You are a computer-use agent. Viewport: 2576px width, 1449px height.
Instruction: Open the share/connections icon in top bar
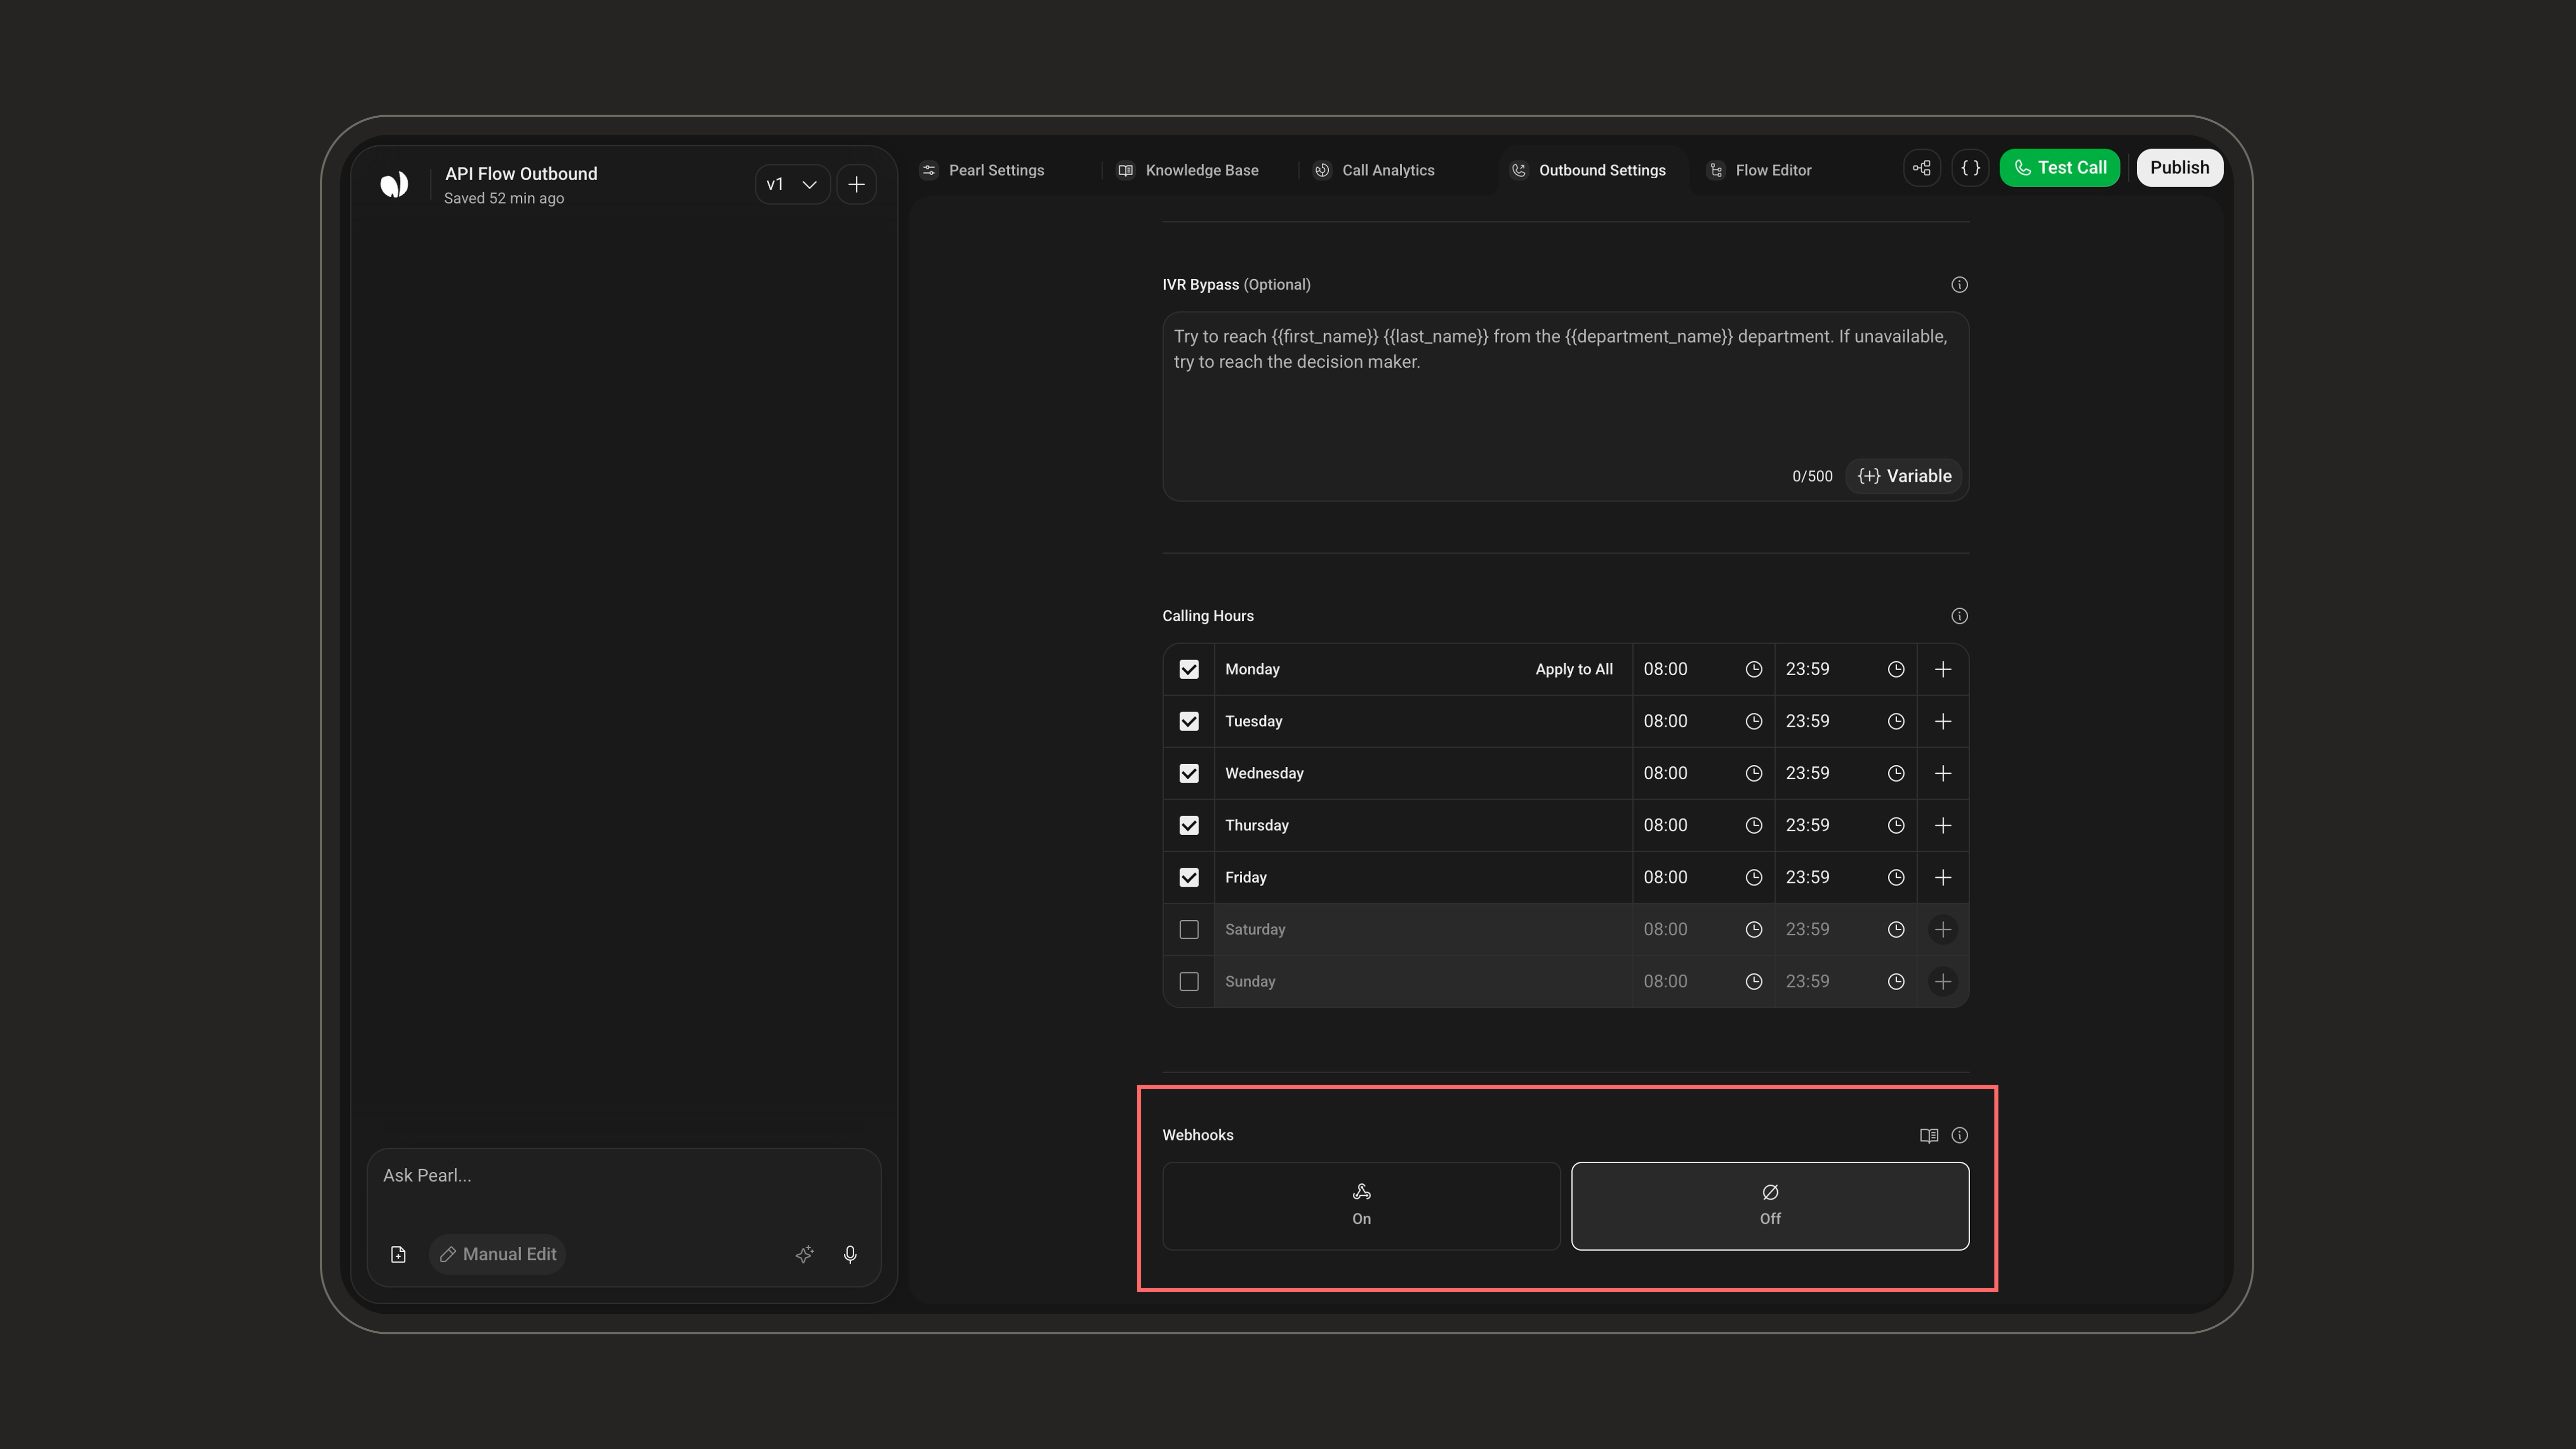1922,168
